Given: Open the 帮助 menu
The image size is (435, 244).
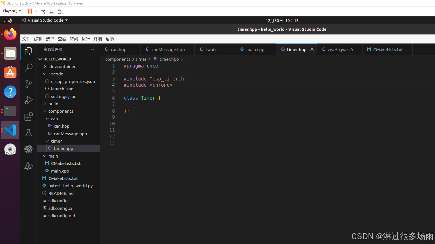Looking at the screenshot, I should [x=110, y=39].
